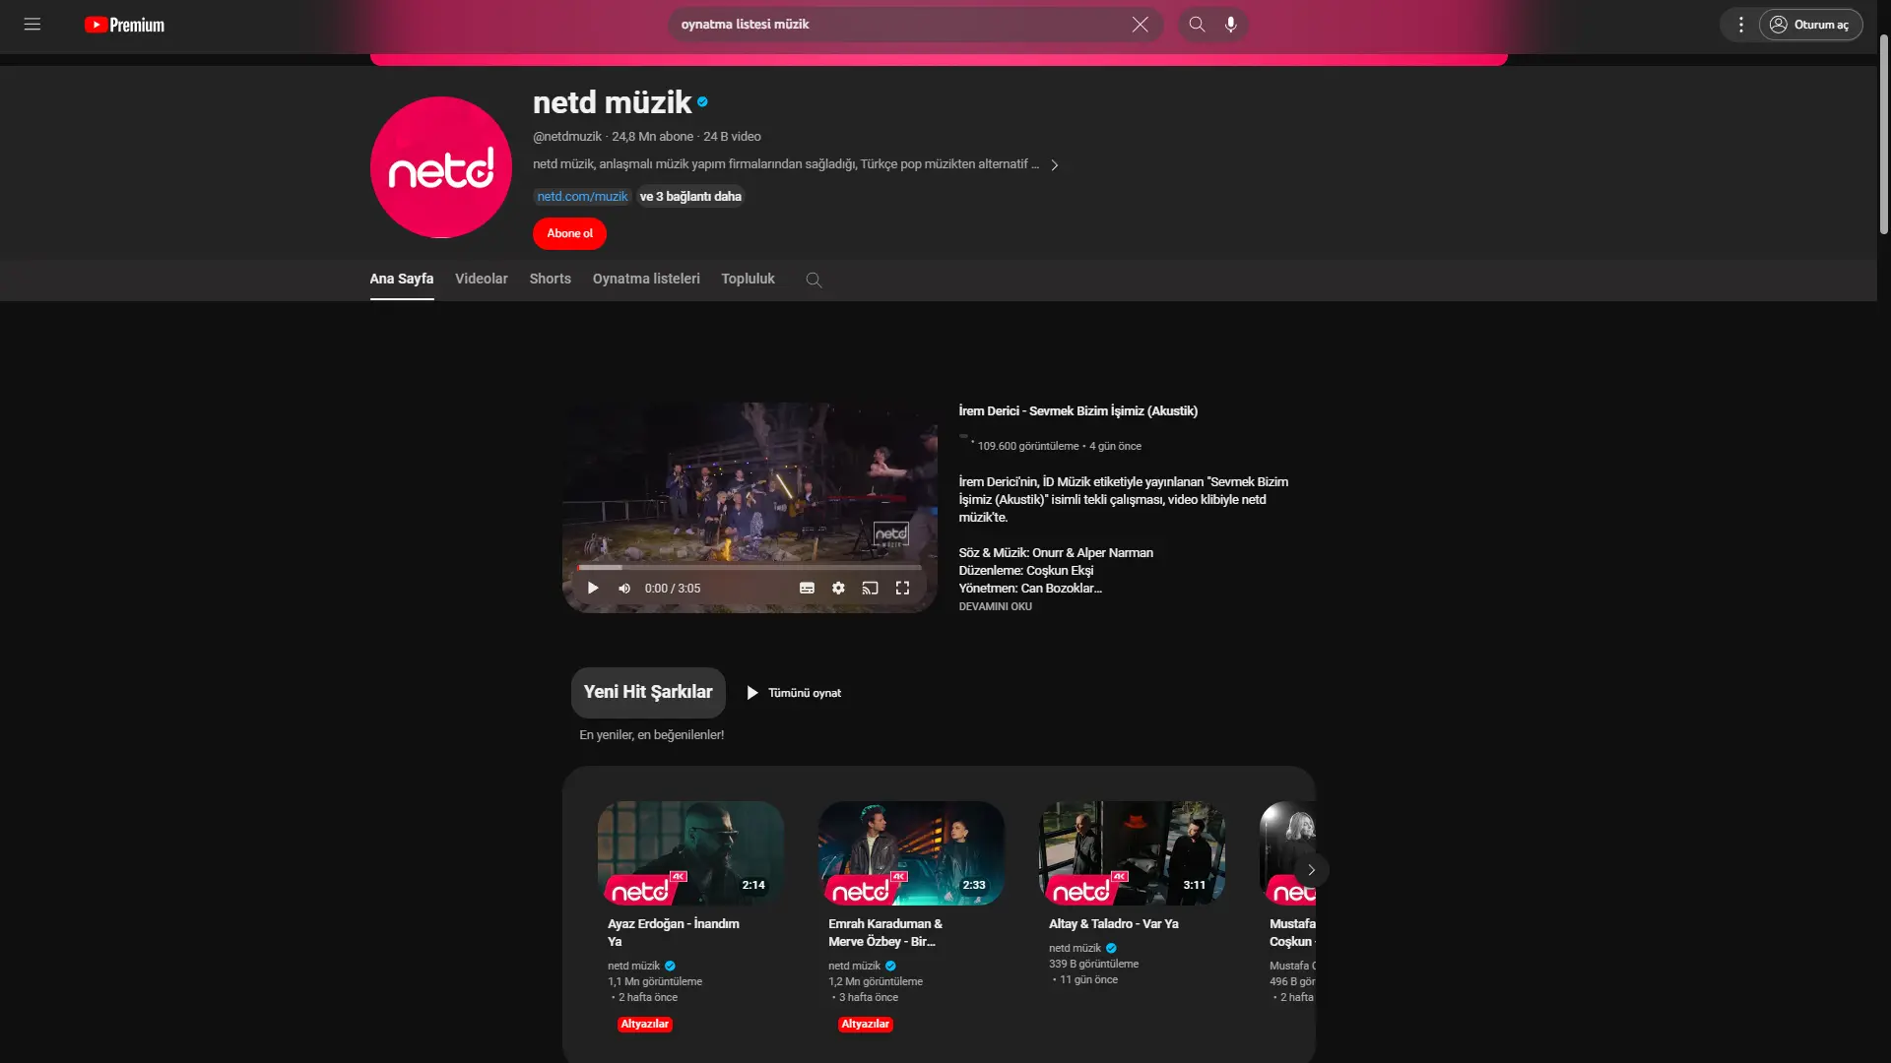Expand the channel description chevron
1891x1063 pixels.
(1054, 165)
